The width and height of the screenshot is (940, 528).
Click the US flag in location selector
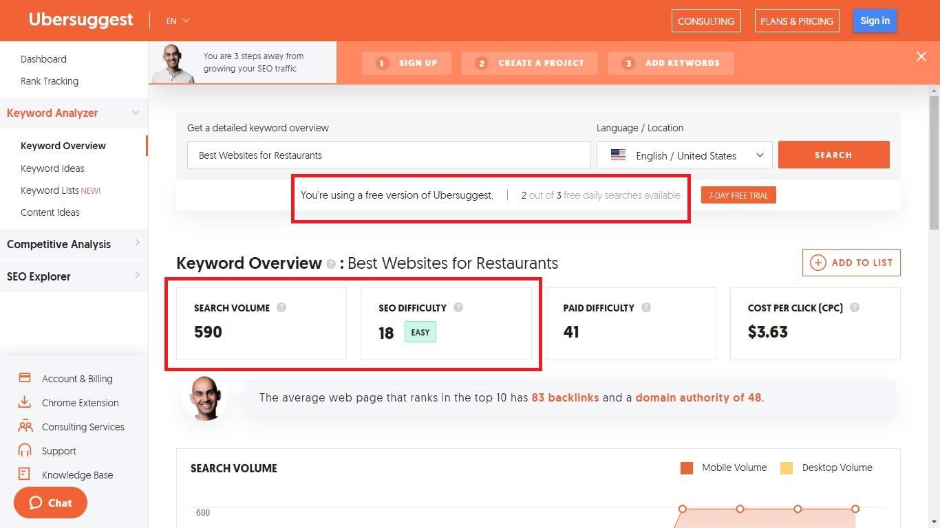[x=618, y=155]
